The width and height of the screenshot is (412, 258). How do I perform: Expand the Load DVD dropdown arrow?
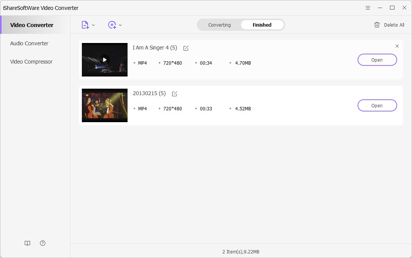point(120,25)
